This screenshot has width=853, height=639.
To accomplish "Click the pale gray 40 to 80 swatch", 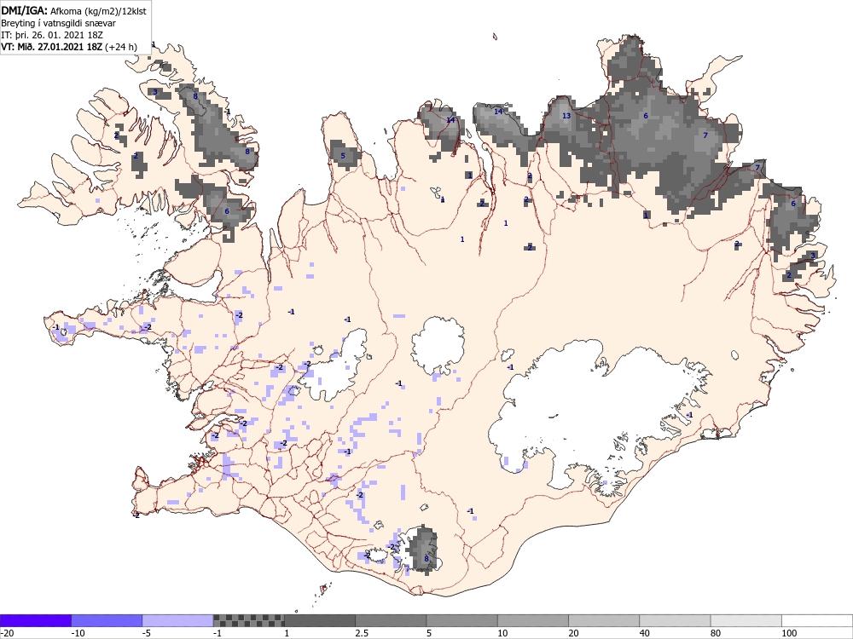I will 675,620.
